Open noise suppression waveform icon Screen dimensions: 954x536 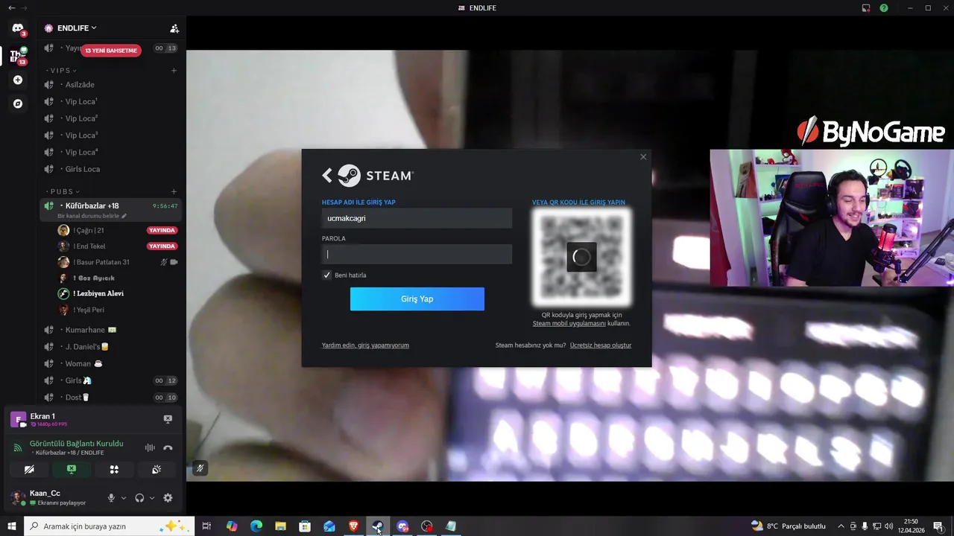pos(150,447)
